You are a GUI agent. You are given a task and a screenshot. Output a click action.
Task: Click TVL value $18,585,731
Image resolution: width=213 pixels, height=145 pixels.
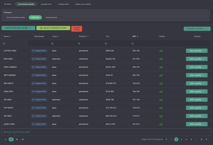click(x=111, y=83)
